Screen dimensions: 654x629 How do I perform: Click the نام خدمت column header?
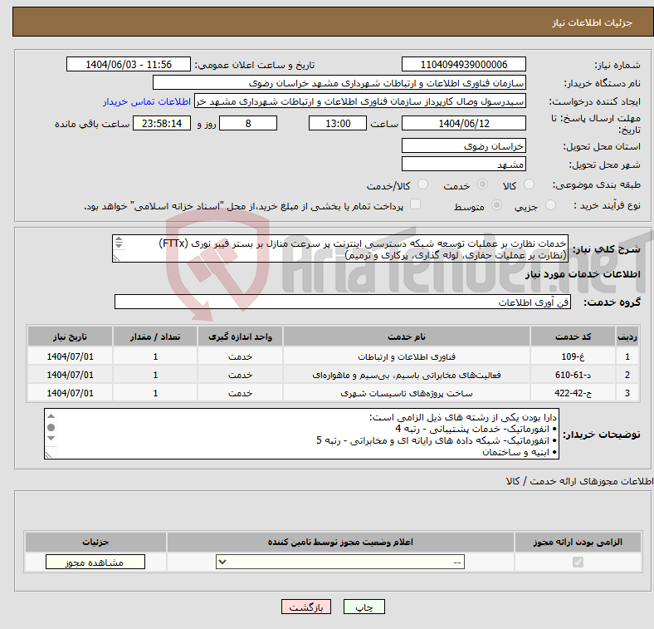[406, 337]
